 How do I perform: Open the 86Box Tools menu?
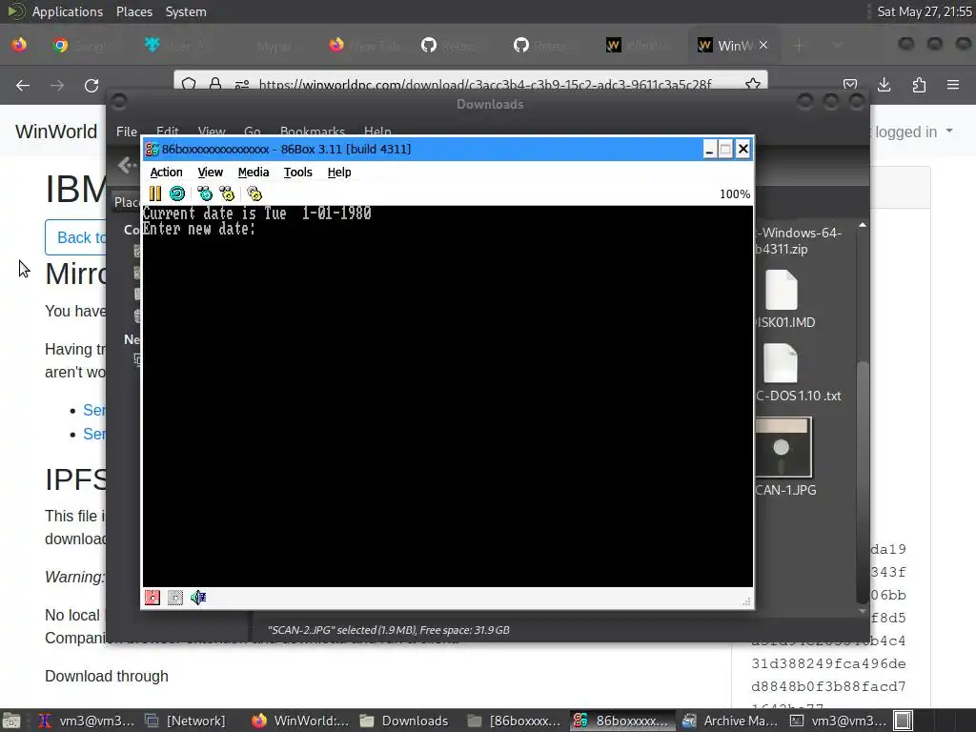[298, 173]
